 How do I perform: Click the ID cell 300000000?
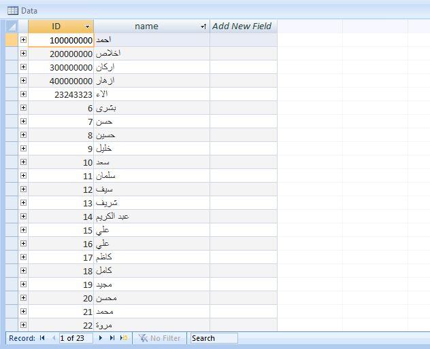pos(61,67)
